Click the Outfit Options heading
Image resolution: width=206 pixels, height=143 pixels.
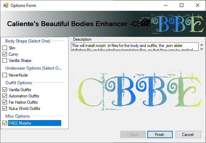pyautogui.click(x=19, y=83)
